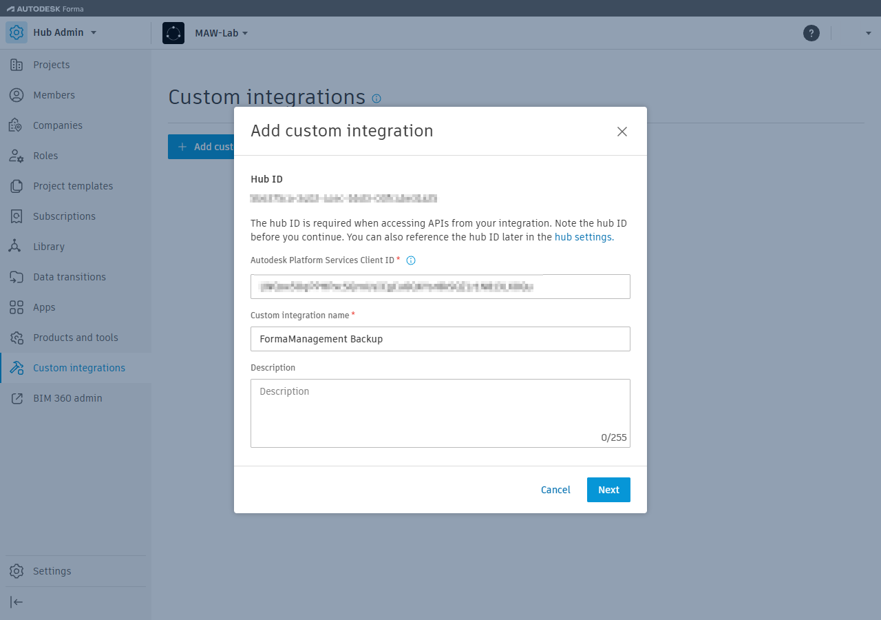Click the Custom integration name field

440,339
